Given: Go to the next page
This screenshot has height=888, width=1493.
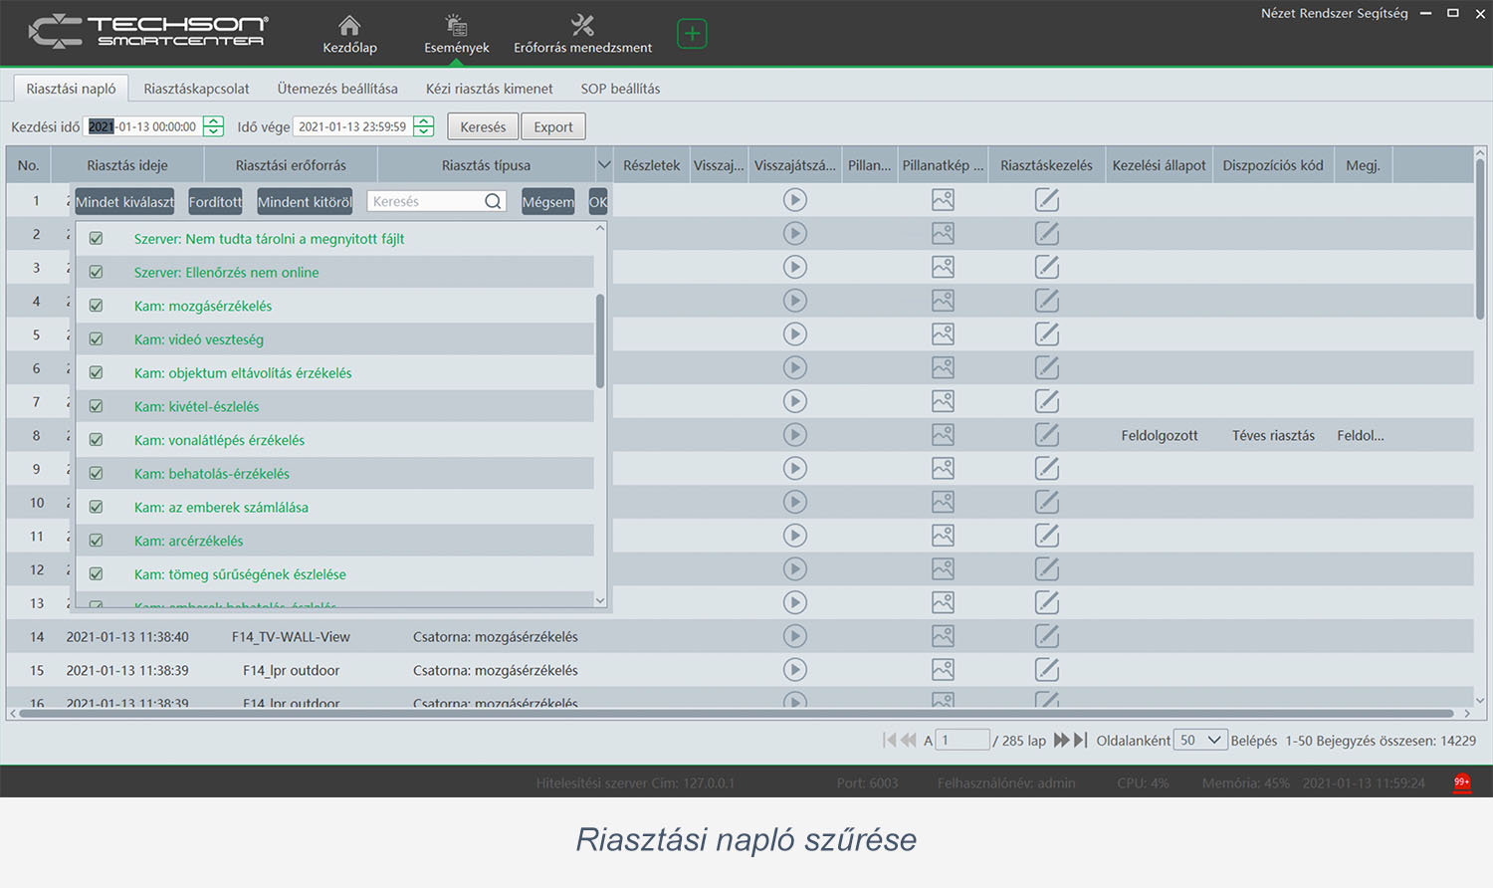Looking at the screenshot, I should [x=1061, y=740].
